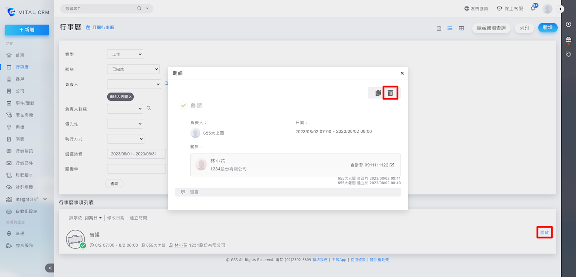
Task: Click the 開啟 link for the meeting
Action: pyautogui.click(x=544, y=233)
